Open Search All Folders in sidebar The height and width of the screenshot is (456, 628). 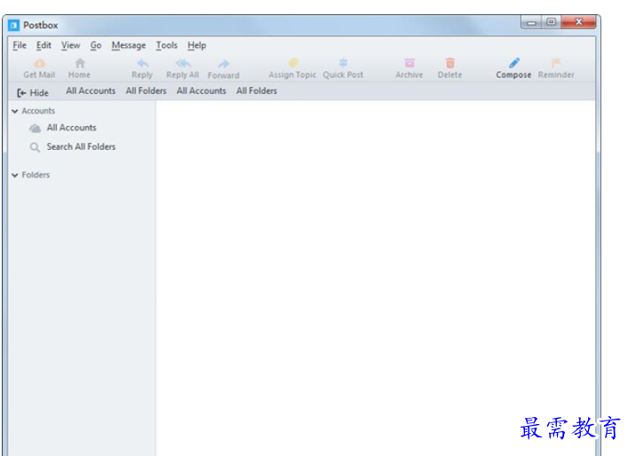pos(81,146)
